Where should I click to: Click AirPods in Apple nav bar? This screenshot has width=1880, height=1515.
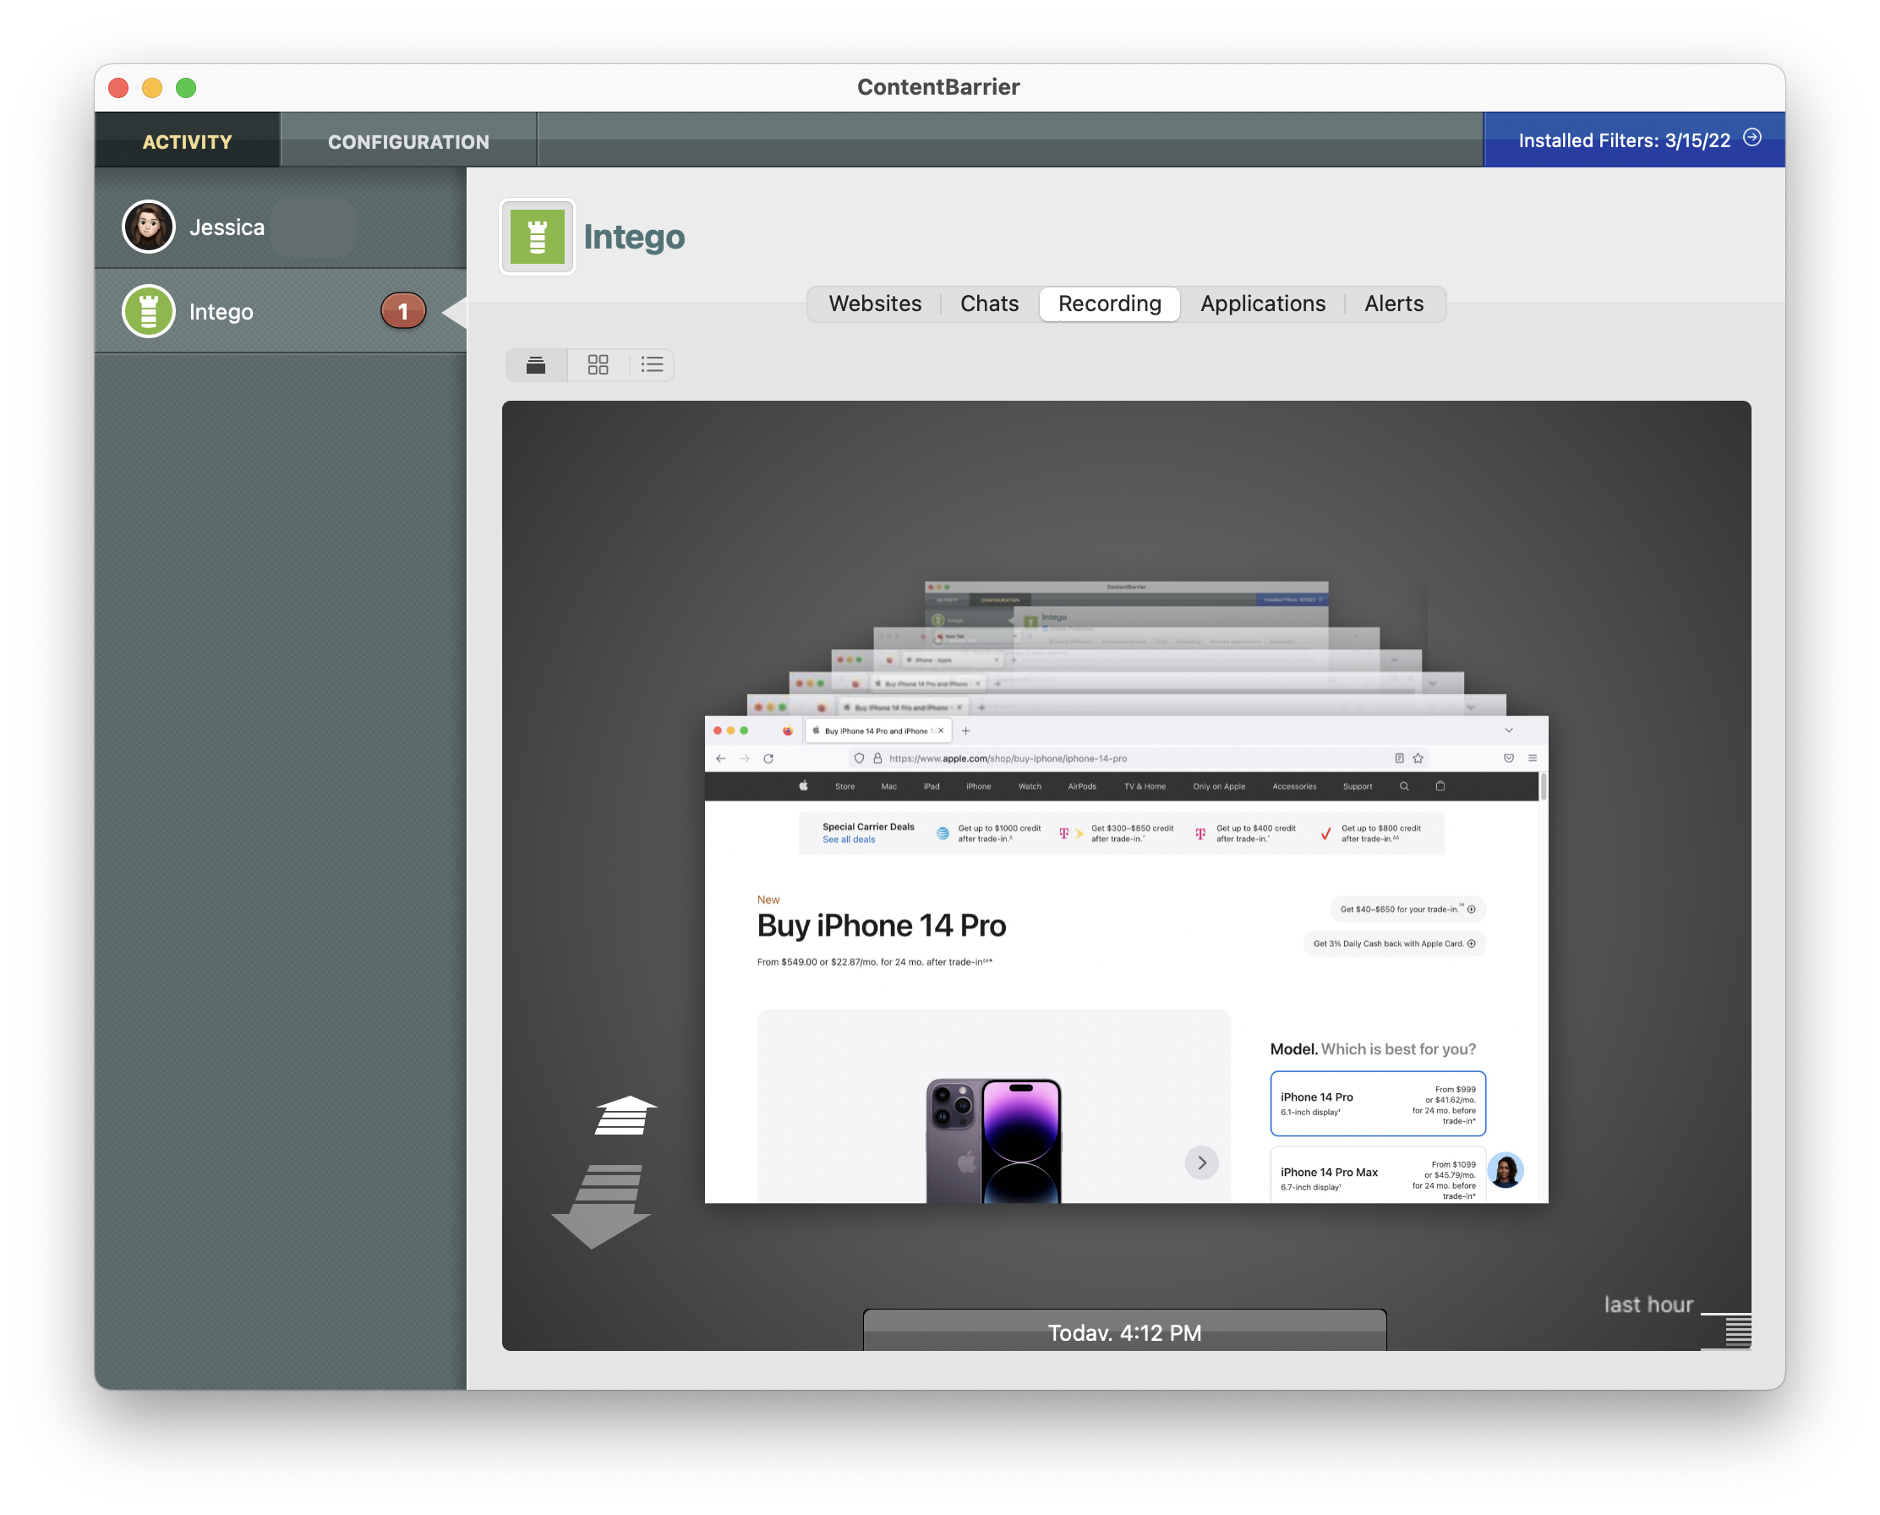coord(1083,787)
